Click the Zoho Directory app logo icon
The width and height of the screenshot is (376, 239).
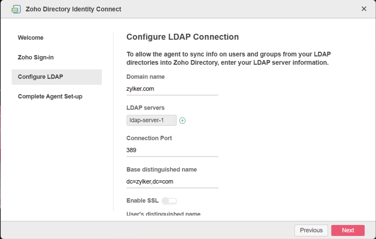[16, 9]
